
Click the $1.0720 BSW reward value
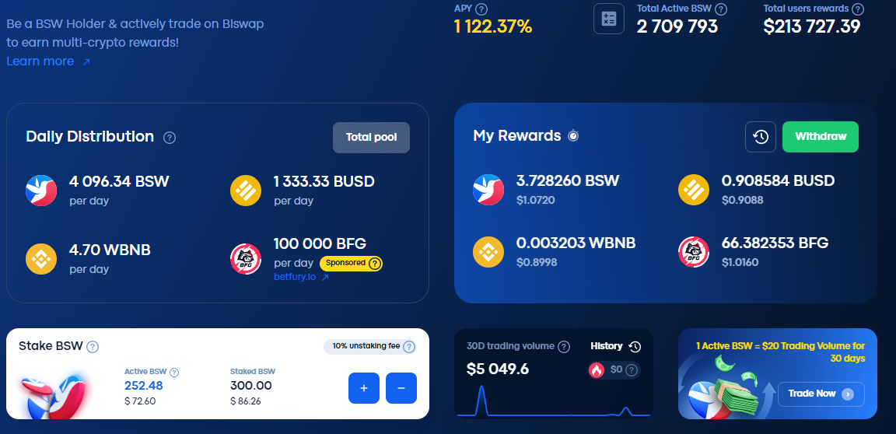[x=535, y=201]
